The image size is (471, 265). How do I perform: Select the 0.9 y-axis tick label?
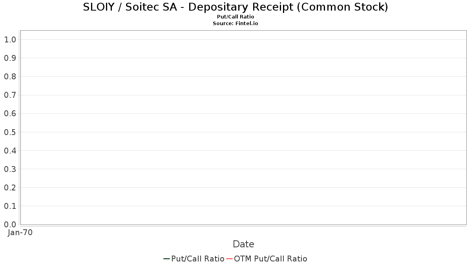[10, 58]
